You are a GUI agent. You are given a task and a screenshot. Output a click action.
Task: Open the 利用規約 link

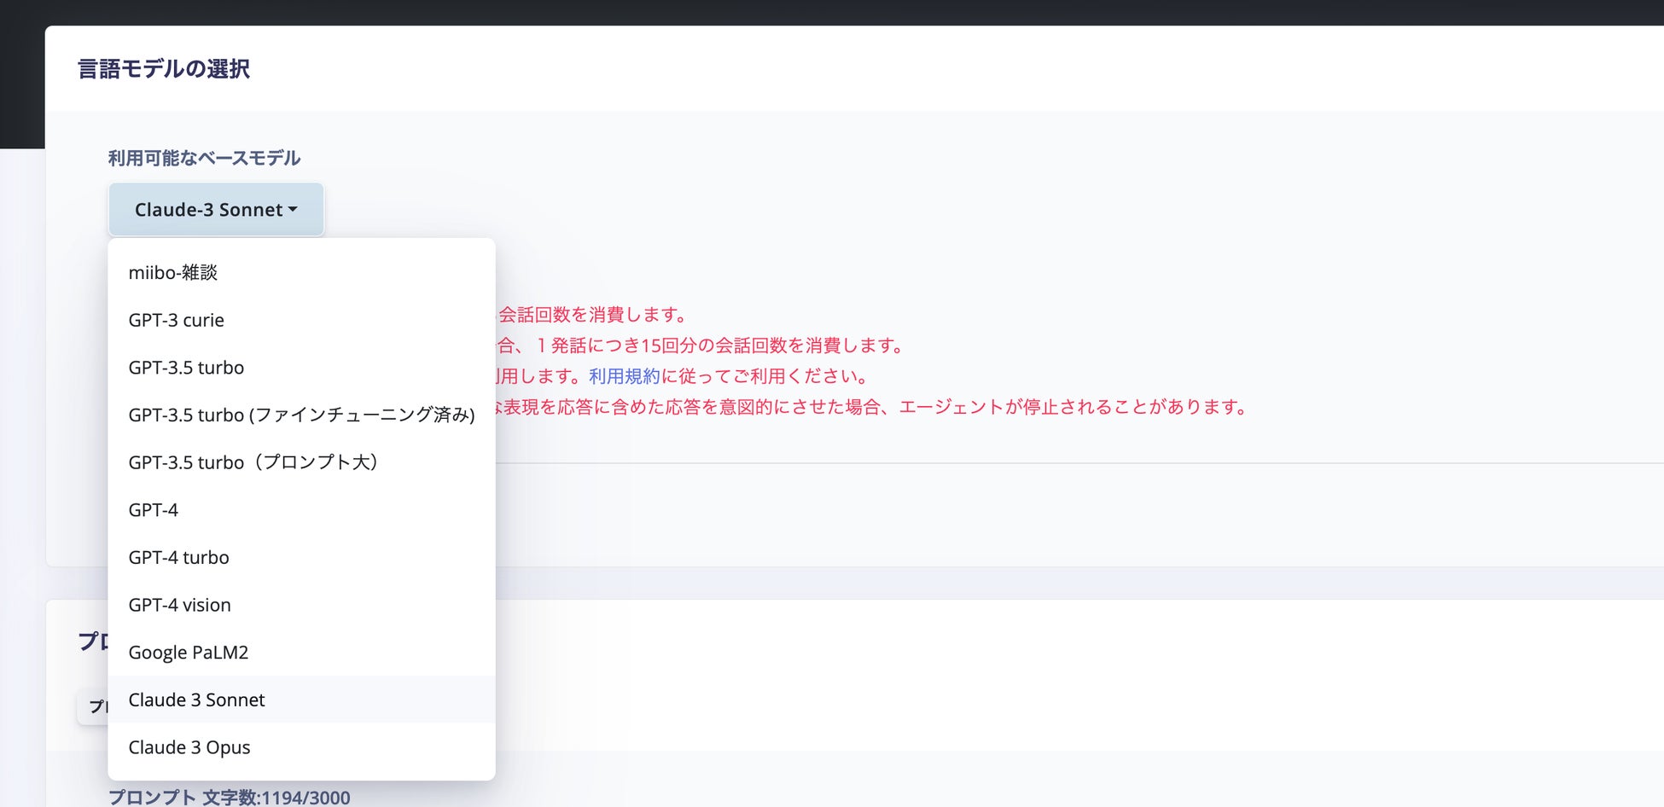pyautogui.click(x=625, y=376)
